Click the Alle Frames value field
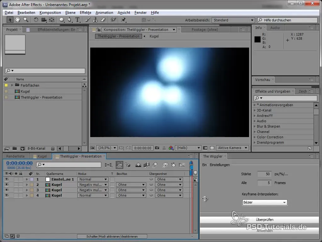This screenshot has width=322, height=242. (264, 183)
